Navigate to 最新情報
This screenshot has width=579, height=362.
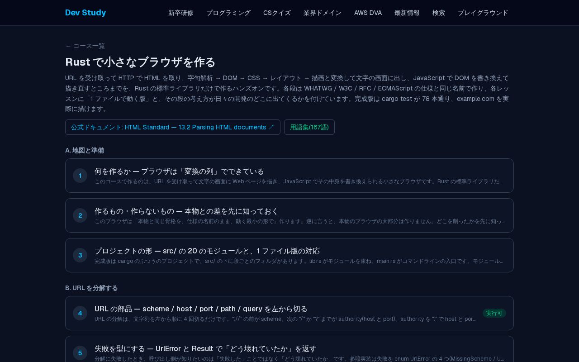[407, 13]
